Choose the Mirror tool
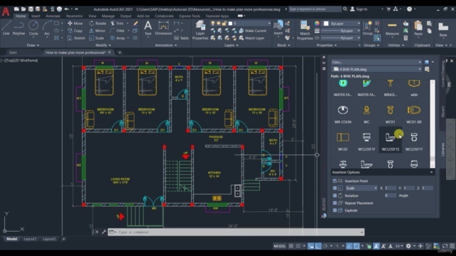This screenshot has width=456, height=256. (97, 31)
